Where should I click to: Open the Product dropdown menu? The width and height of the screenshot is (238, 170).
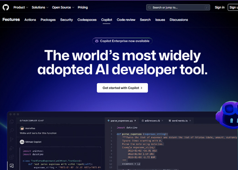(20, 7)
